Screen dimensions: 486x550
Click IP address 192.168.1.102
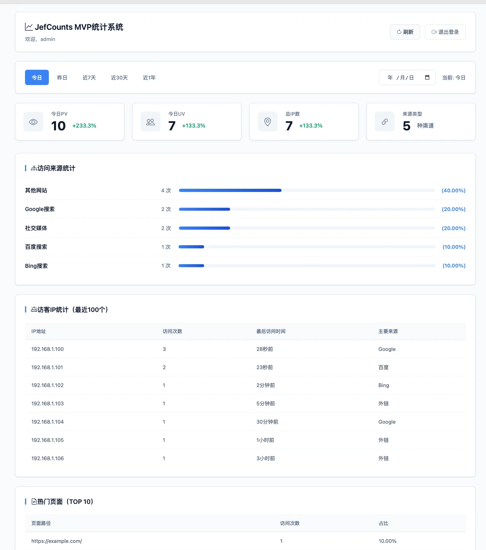(48, 385)
